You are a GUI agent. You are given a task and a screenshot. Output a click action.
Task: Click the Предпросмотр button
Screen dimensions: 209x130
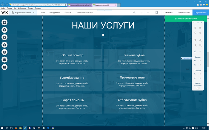[x=184, y=12]
